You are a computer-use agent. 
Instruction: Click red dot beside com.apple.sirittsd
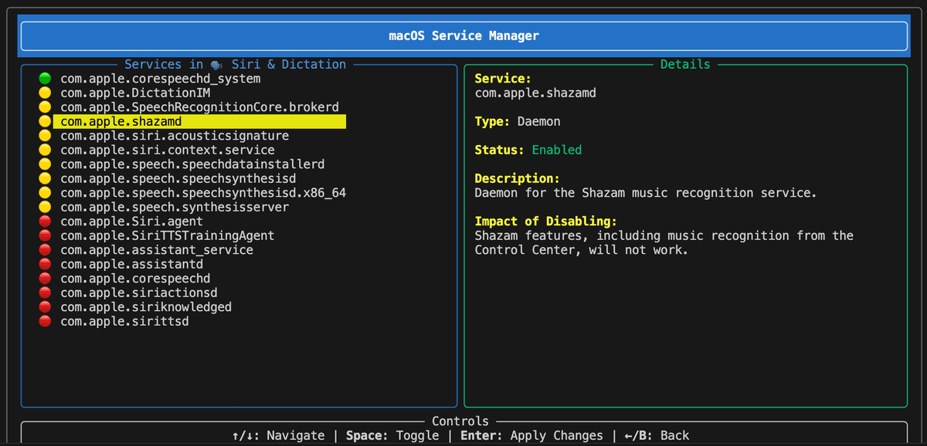coord(45,321)
